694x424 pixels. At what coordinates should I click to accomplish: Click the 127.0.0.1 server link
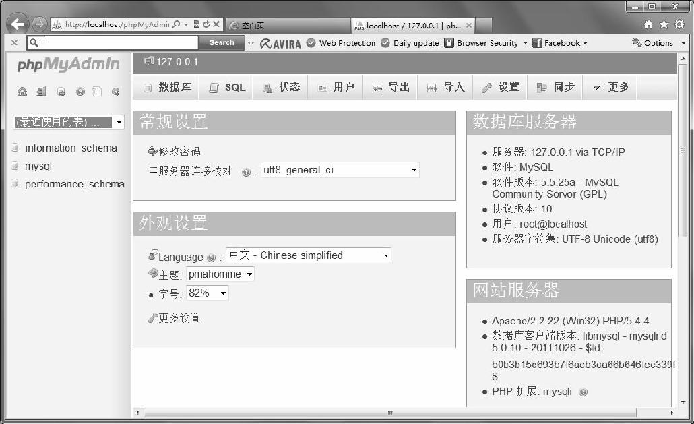(x=177, y=61)
